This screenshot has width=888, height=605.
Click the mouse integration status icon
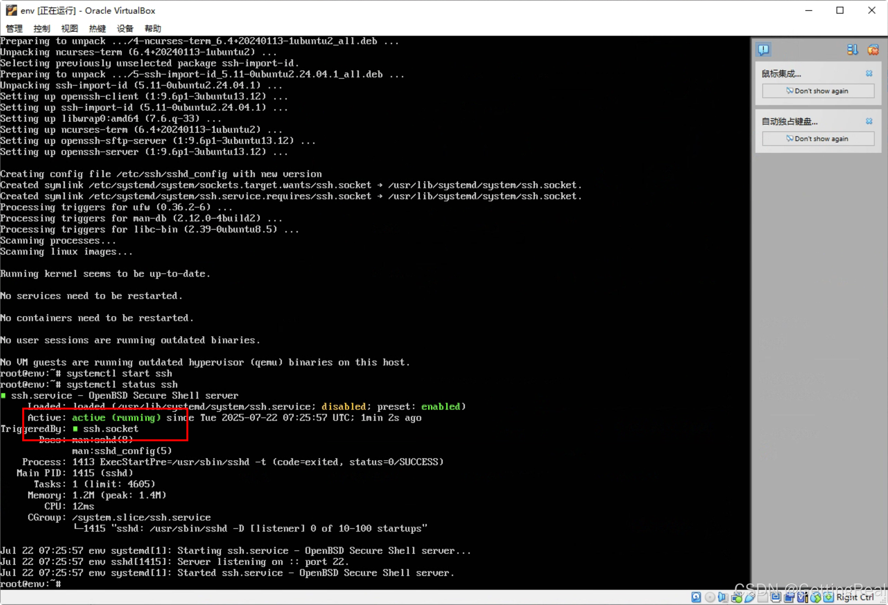(x=815, y=598)
